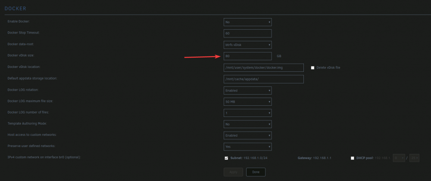Image resolution: width=431 pixels, height=181 pixels.
Task: Open the Docker LOG rotation dropdown
Action: coord(247,90)
